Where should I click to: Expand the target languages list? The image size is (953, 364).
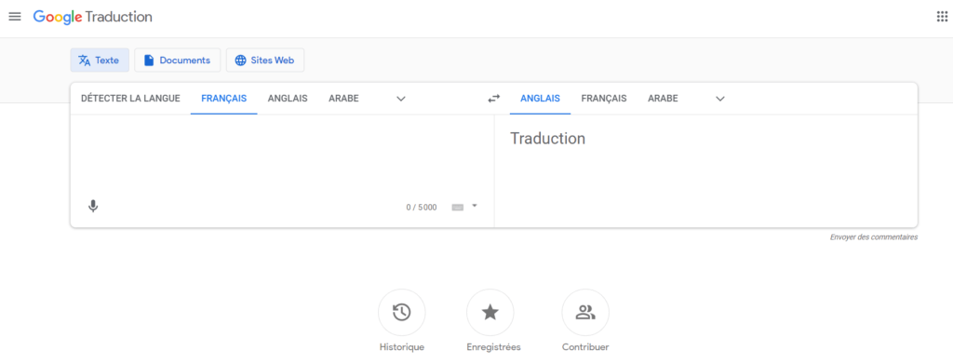pyautogui.click(x=720, y=99)
